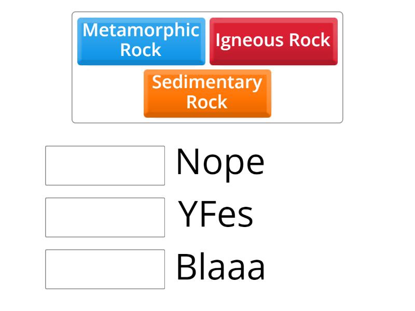Click the red Igneous Rock card
This screenshot has width=415, height=311.
pyautogui.click(x=273, y=39)
